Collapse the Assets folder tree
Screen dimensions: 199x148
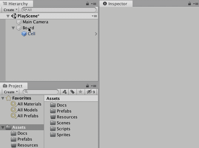coord(3,128)
